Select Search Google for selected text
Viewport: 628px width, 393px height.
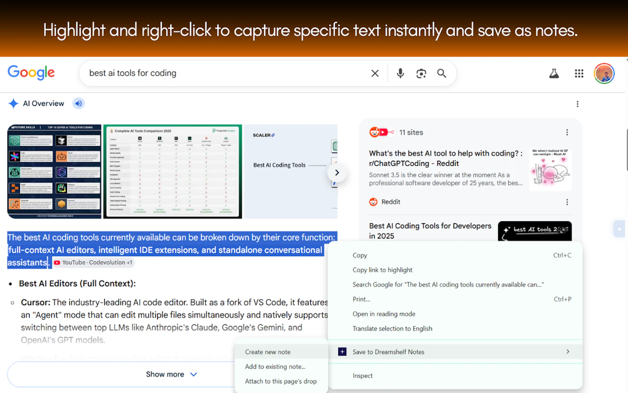point(455,285)
